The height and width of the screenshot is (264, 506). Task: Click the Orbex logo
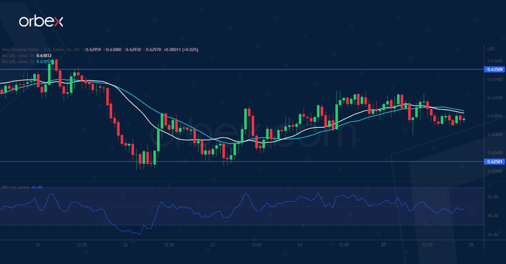[41, 21]
